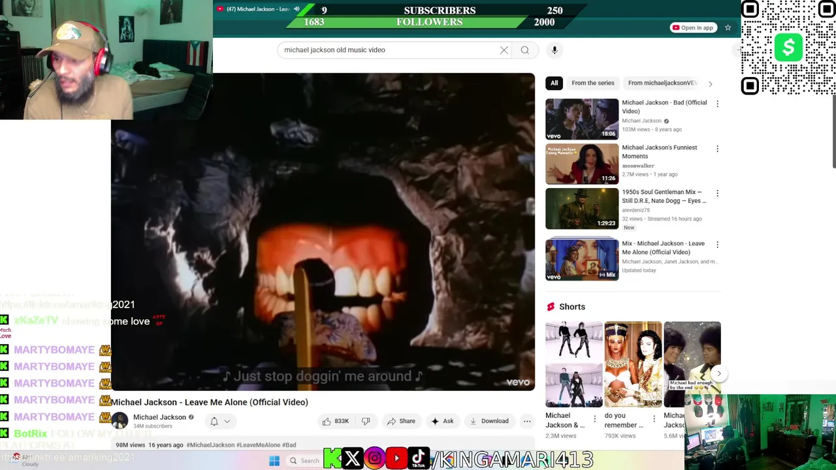Viewport: 836px width, 470px height.
Task: Open options for 1950s Soul Gentleman Mix
Action: [x=717, y=193]
